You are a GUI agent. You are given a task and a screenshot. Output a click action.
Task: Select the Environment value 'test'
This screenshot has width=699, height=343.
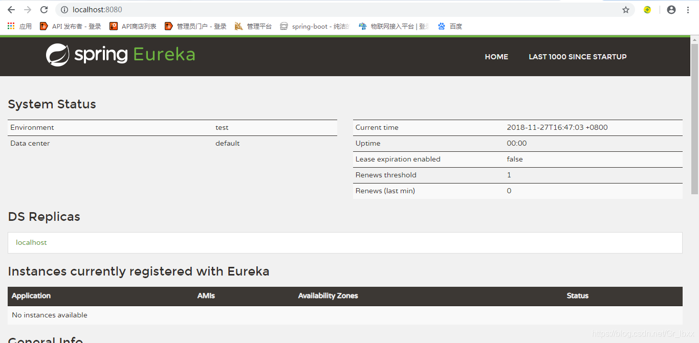[222, 127]
